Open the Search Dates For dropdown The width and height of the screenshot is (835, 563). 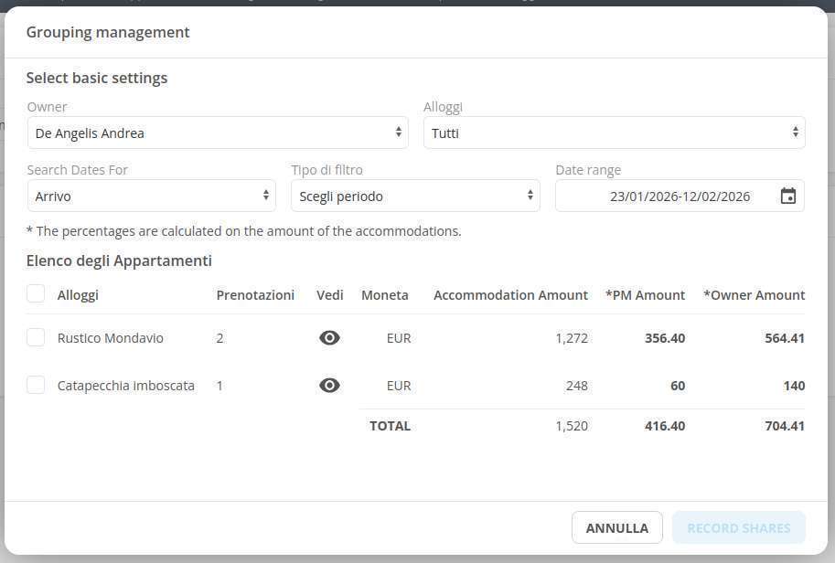coord(151,197)
